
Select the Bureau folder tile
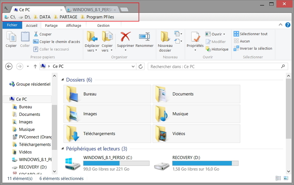tap(107, 94)
